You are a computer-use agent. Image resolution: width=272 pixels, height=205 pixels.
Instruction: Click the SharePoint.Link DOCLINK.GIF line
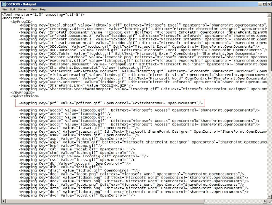click(x=76, y=85)
